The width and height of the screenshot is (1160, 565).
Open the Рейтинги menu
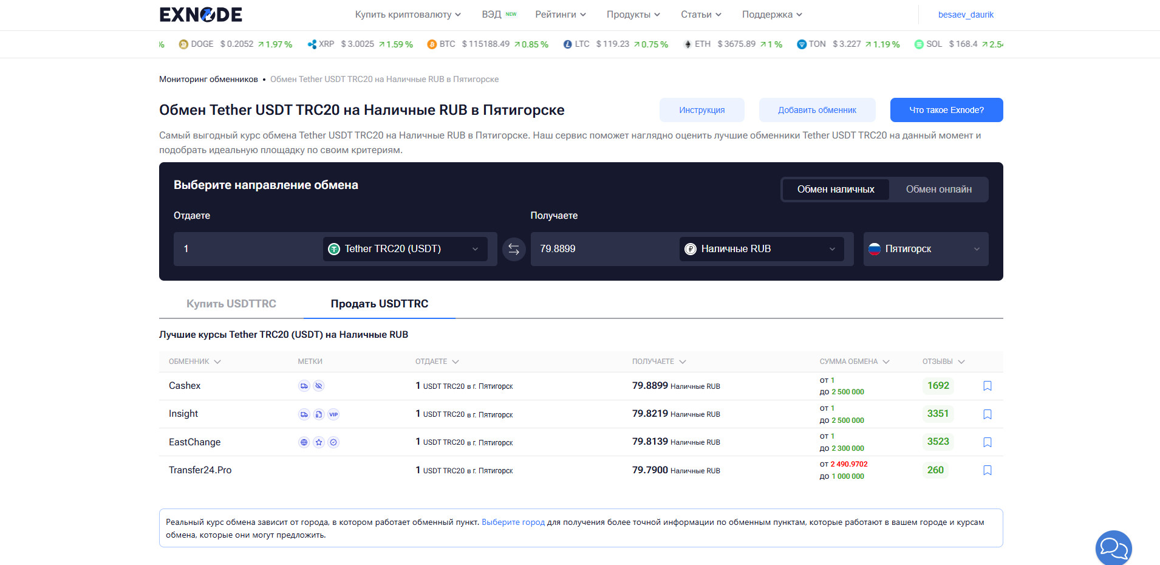(560, 15)
